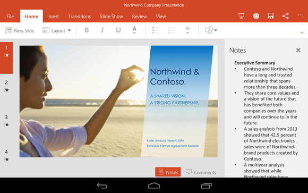Close the Notes panel

[298, 51]
